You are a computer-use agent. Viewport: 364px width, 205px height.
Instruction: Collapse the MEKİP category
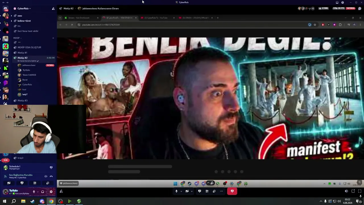pyautogui.click(x=17, y=38)
